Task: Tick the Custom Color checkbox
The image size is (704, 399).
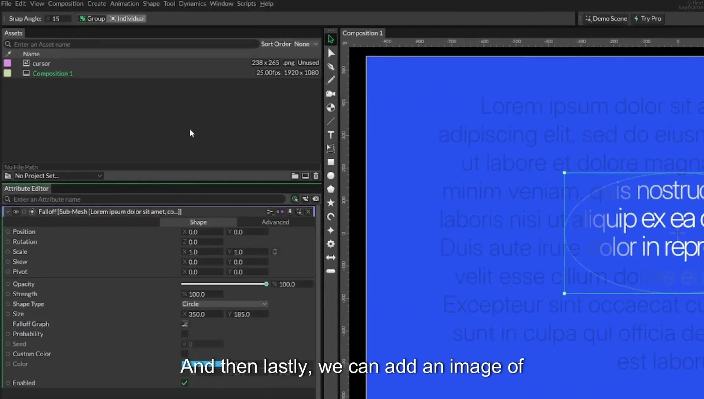Action: point(185,354)
